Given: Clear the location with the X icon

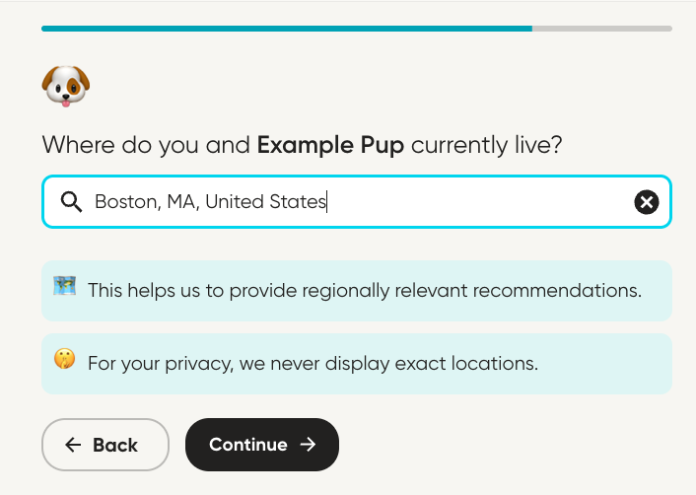Looking at the screenshot, I should click(646, 202).
